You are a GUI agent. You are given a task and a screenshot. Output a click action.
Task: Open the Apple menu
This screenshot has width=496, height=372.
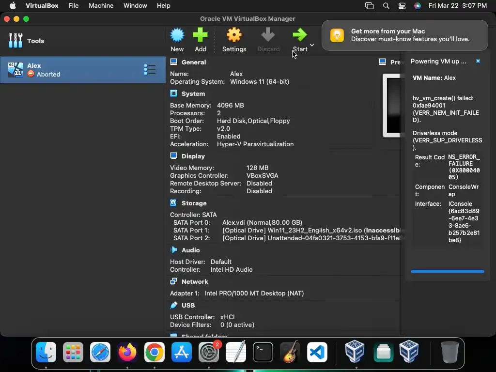(13, 5)
